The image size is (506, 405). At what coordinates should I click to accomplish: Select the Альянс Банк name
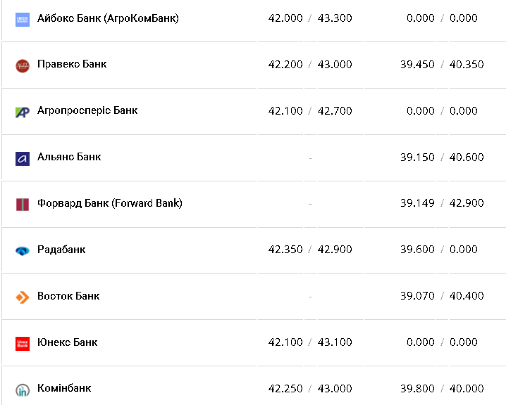tap(69, 157)
